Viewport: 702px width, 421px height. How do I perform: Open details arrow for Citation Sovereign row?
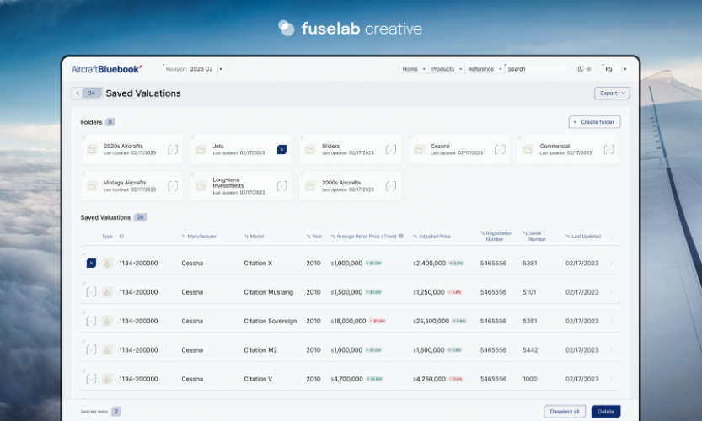pos(612,322)
